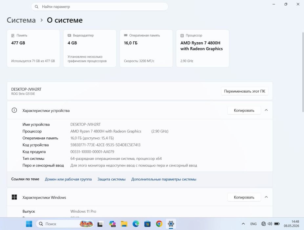Open the Windows Start menu
Viewport: 304px width, 230px height.
coord(29,224)
